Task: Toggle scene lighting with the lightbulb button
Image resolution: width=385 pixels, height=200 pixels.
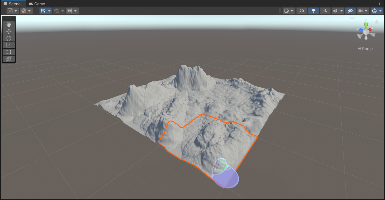Action: point(313,11)
